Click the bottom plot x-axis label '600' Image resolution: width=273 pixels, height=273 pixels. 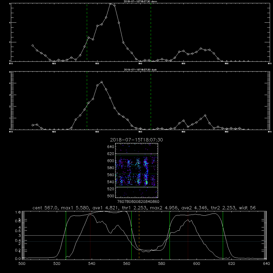point(197,264)
